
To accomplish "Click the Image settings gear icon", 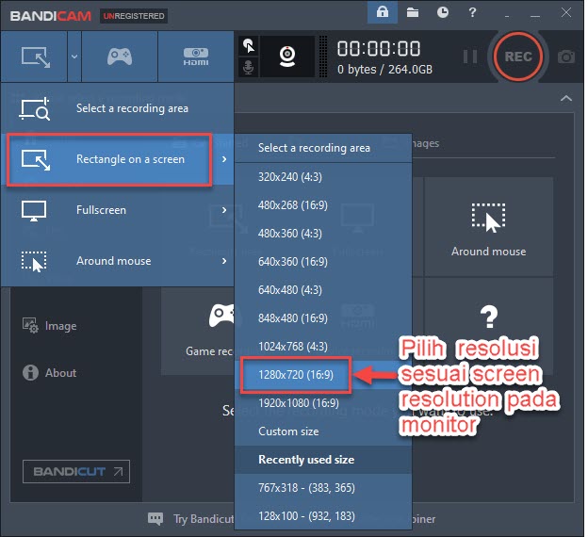I will pos(30,326).
